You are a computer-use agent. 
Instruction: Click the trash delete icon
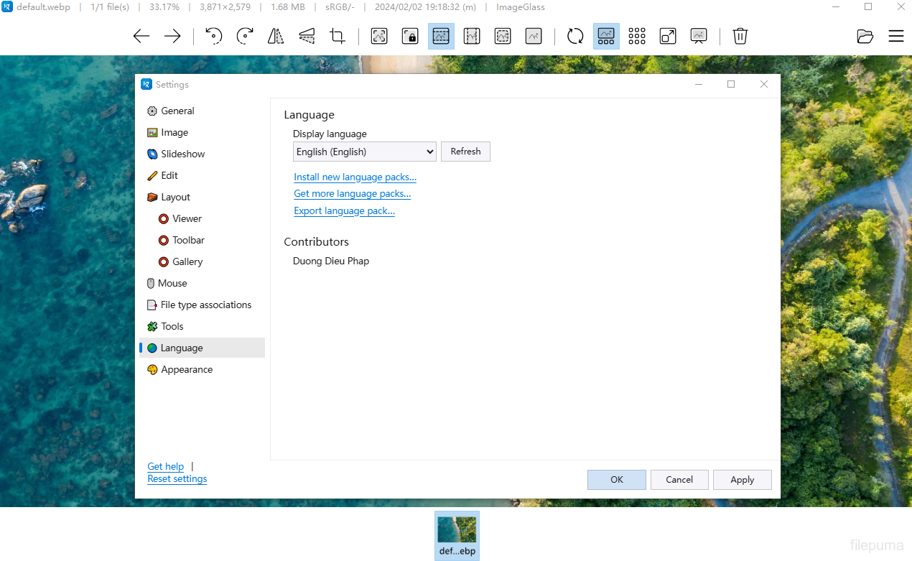click(740, 36)
